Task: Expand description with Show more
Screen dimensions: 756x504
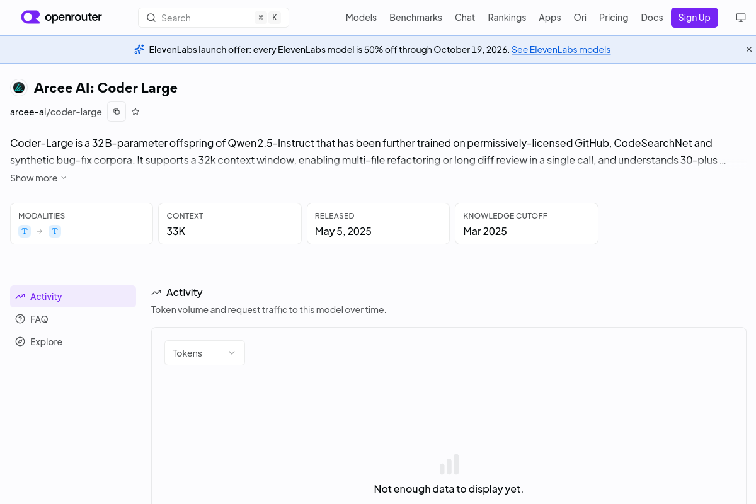Action: point(38,178)
